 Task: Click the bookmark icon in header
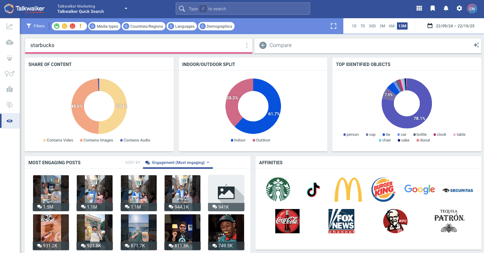pyautogui.click(x=433, y=8)
